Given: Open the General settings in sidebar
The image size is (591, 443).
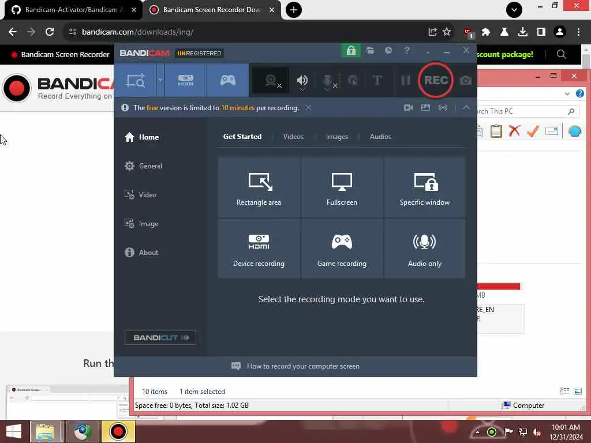Looking at the screenshot, I should [144, 166].
